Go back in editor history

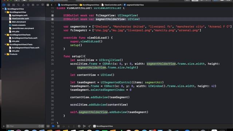(x=52, y=5)
